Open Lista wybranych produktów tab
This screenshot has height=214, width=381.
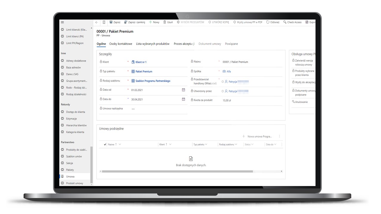tap(153, 44)
